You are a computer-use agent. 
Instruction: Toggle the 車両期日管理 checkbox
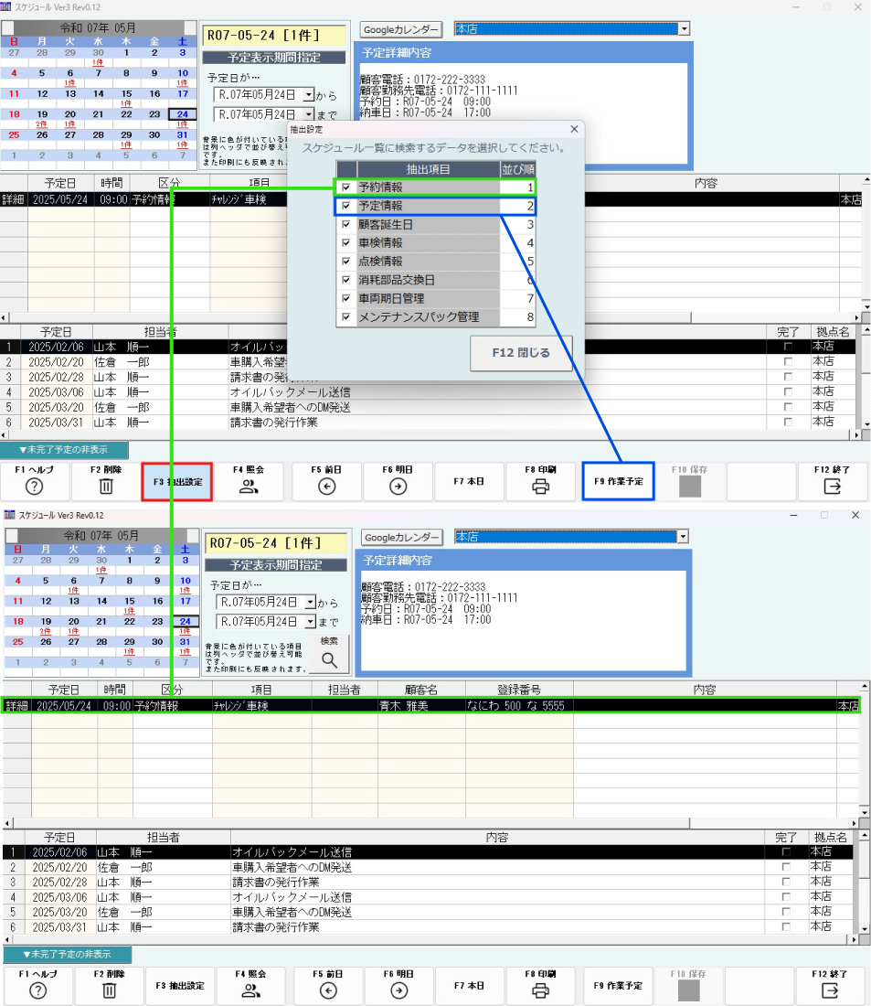[346, 298]
